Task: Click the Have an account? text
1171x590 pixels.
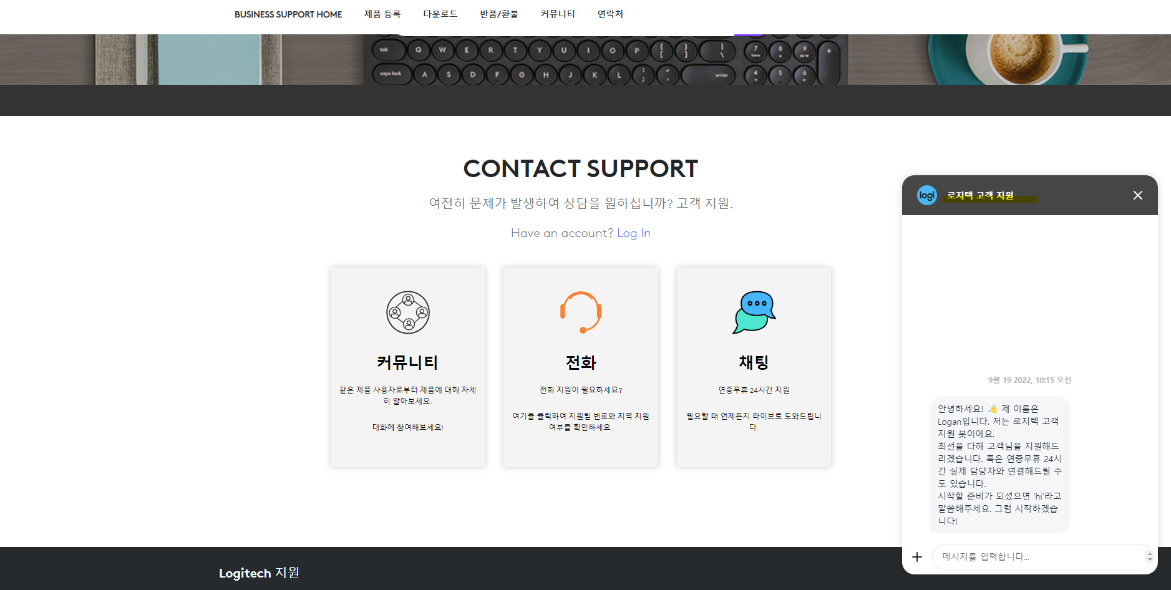Action: pyautogui.click(x=562, y=233)
